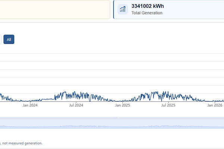Click the 3341002 kWh value
Viewport: 224px width, 149px height.
click(147, 6)
